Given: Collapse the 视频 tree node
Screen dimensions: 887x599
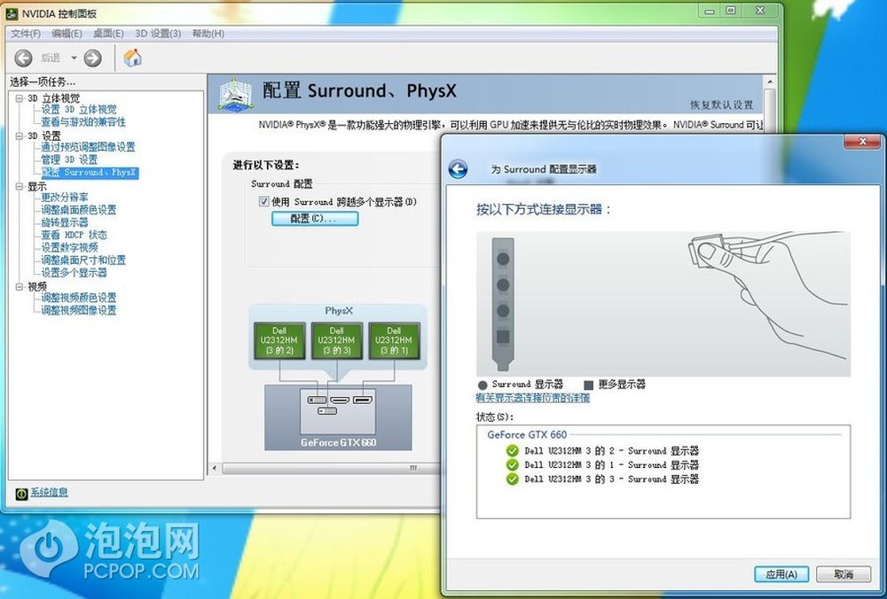Looking at the screenshot, I should 20,286.
